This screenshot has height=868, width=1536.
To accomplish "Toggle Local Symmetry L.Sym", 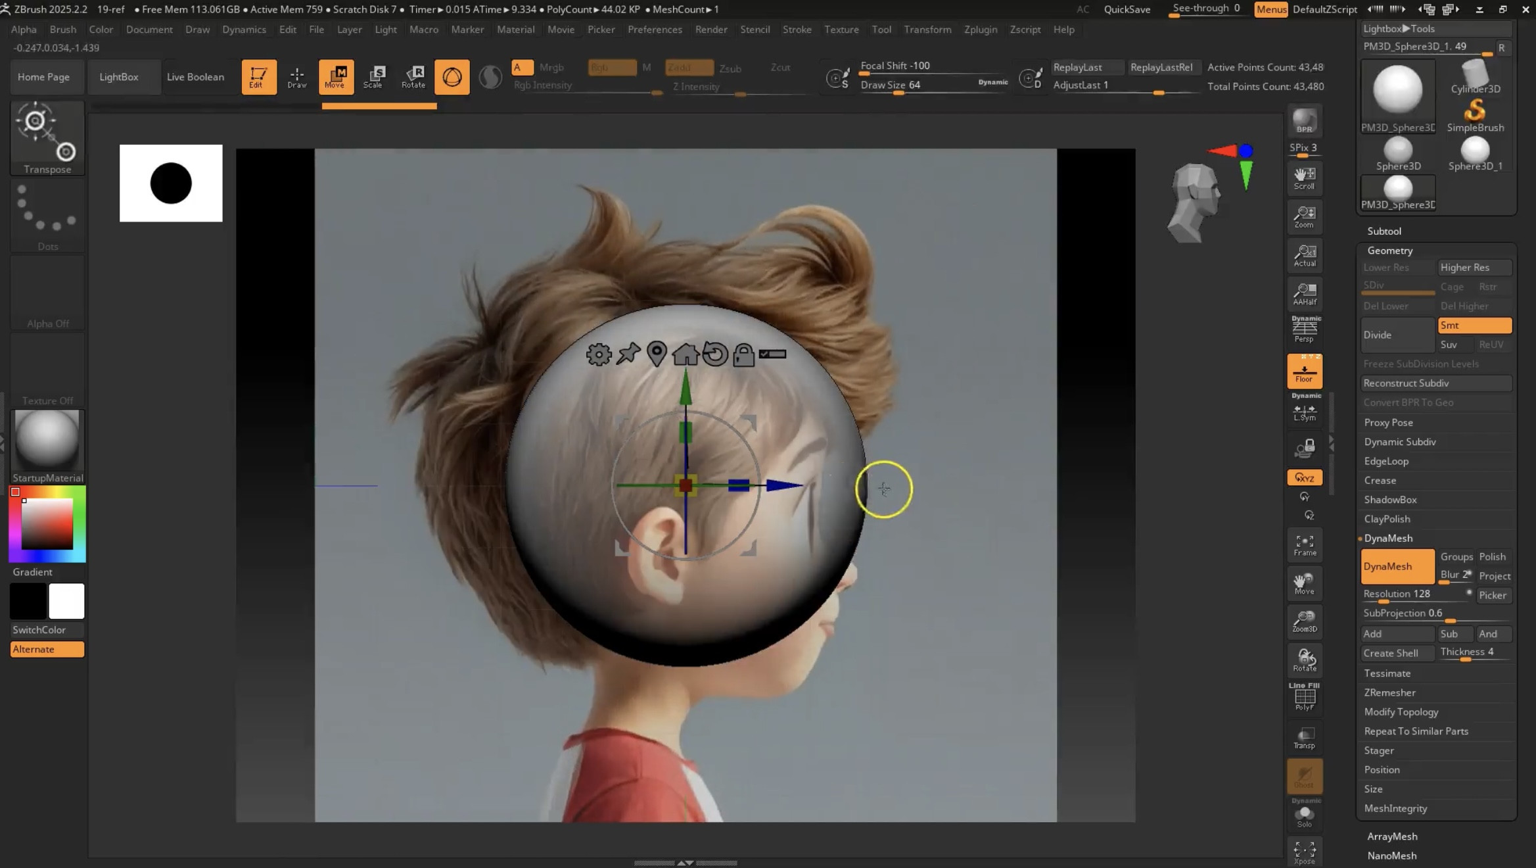I will pyautogui.click(x=1305, y=409).
